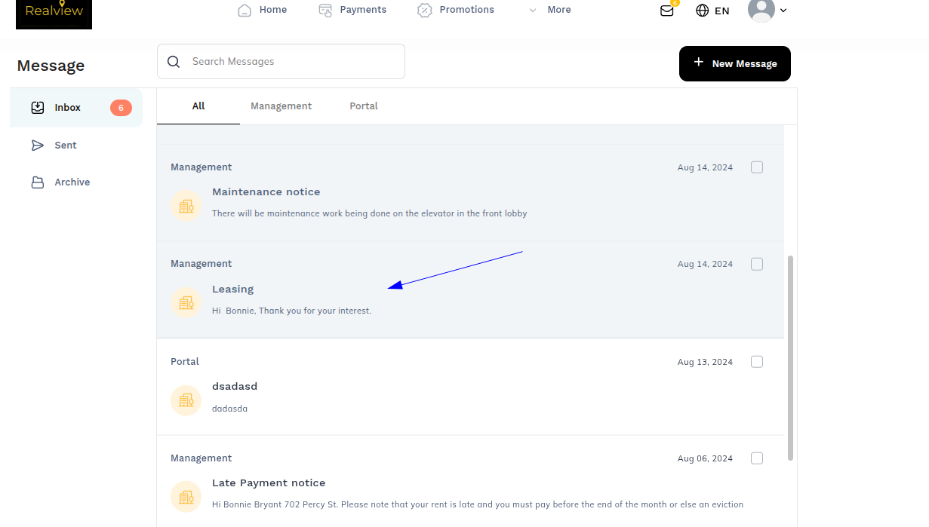Focus the Search Messages field
929x527 pixels.
point(281,62)
